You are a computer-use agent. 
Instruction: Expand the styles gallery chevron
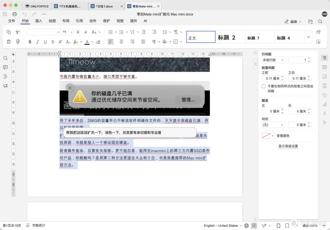click(x=308, y=37)
